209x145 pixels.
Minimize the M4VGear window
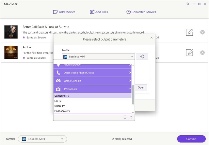coord(194,4)
